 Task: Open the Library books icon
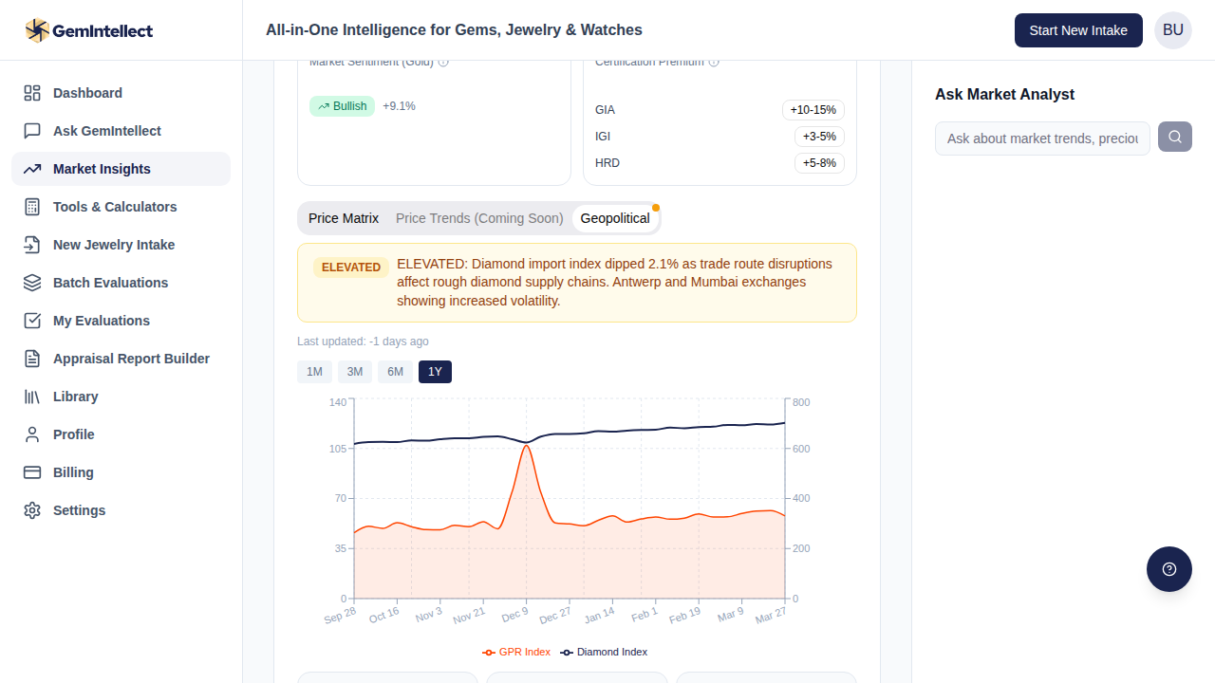[32, 397]
